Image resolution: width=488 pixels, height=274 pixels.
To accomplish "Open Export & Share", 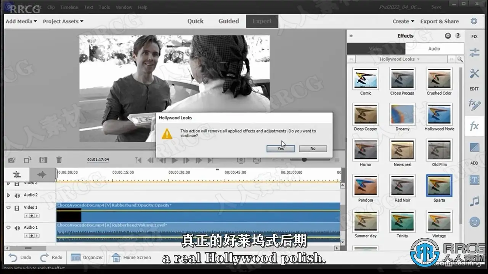I will [x=440, y=21].
